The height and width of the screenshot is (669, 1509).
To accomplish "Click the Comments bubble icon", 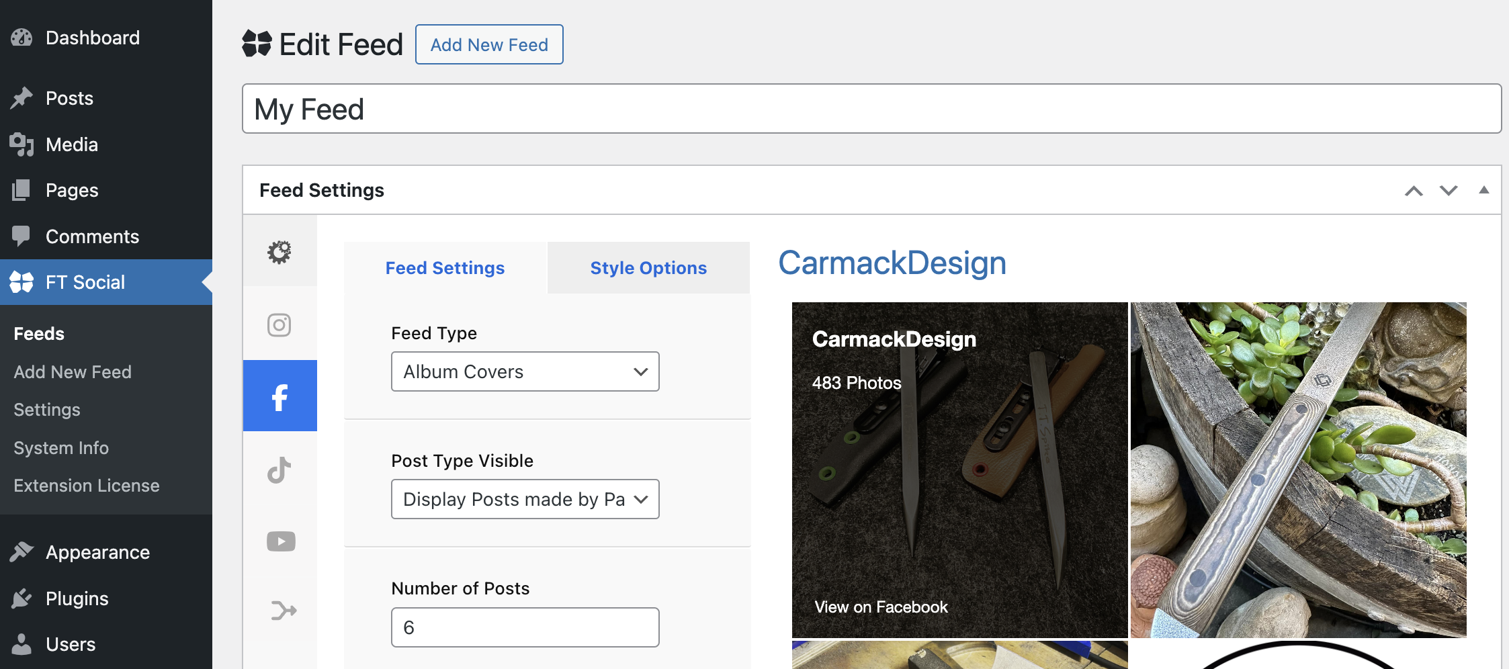I will [x=21, y=236].
